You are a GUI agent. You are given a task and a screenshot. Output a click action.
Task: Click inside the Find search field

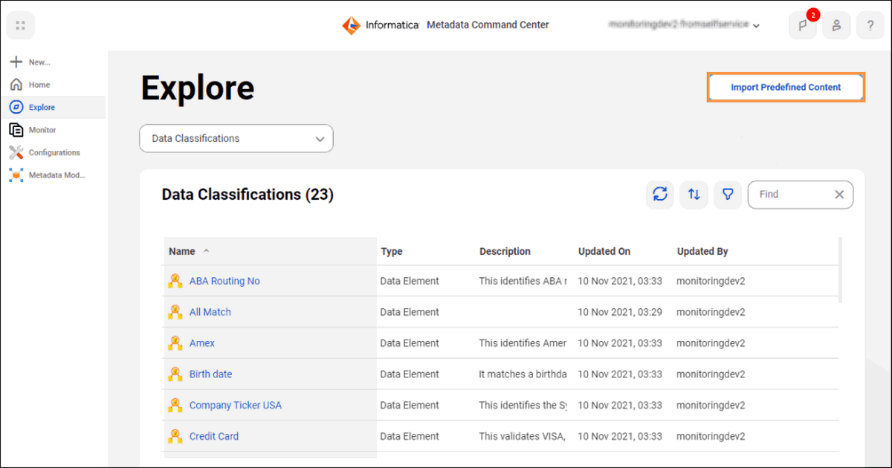click(x=788, y=195)
